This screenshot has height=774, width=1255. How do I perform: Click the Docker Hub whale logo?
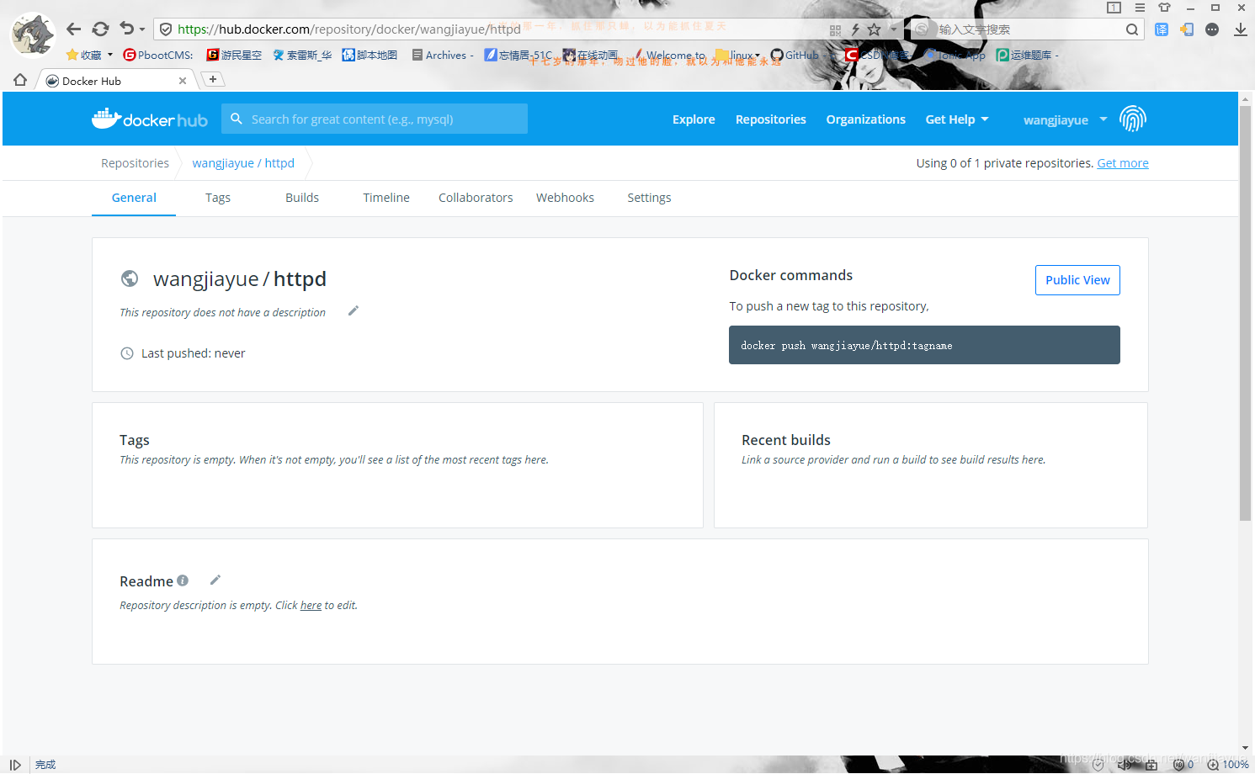149,119
